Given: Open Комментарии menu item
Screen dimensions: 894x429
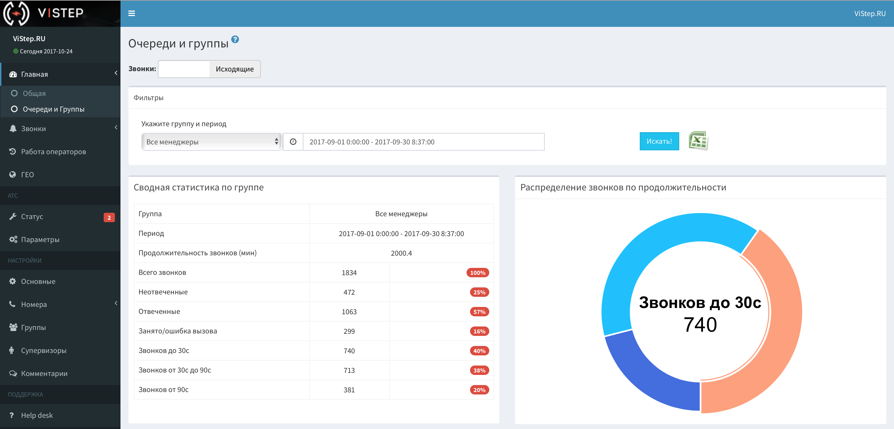Looking at the screenshot, I should 60,373.
